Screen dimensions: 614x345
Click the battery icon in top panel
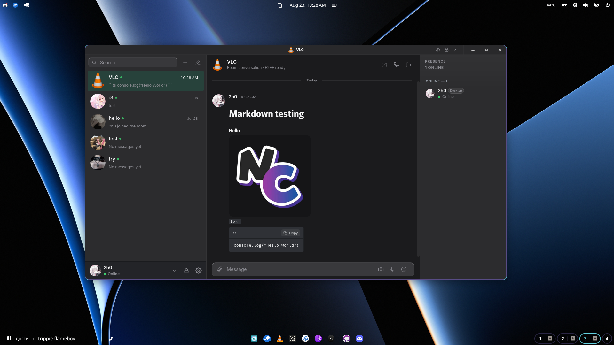[x=334, y=5]
